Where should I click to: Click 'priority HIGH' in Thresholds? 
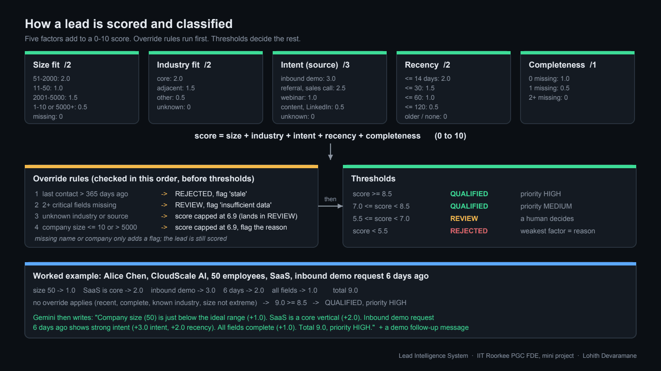[541, 194]
